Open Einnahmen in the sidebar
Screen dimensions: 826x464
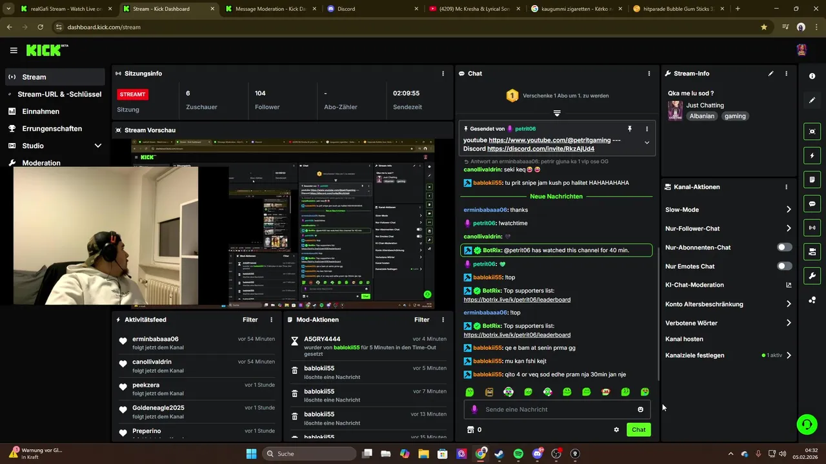(x=54, y=111)
